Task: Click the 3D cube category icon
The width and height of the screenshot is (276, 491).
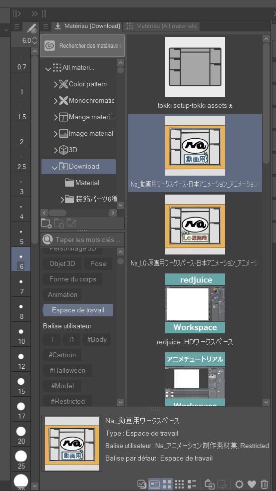Action: pos(63,150)
